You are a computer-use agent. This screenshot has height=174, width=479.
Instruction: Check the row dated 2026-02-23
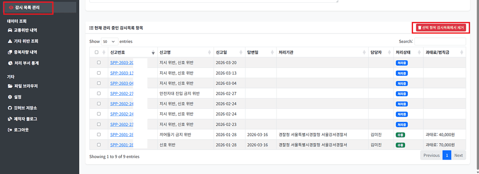click(x=99, y=124)
